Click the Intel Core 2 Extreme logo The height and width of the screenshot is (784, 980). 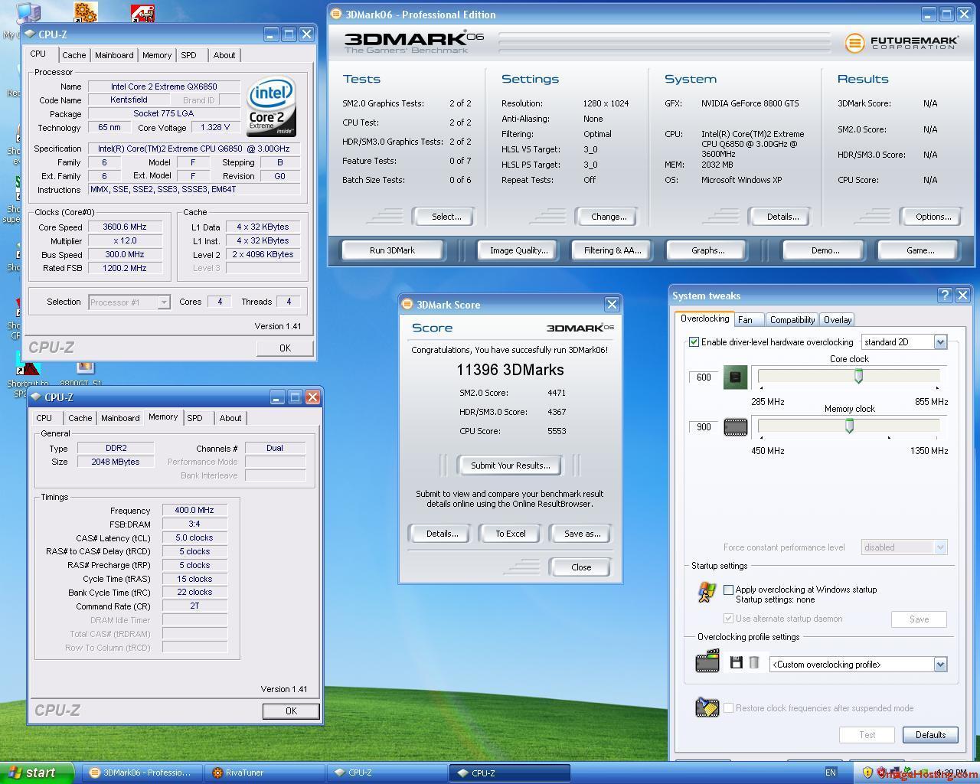271,106
